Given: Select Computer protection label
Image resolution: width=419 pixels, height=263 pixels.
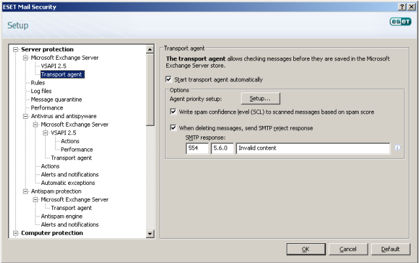Looking at the screenshot, I should (52, 233).
